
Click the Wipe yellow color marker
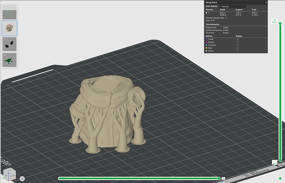(207, 48)
